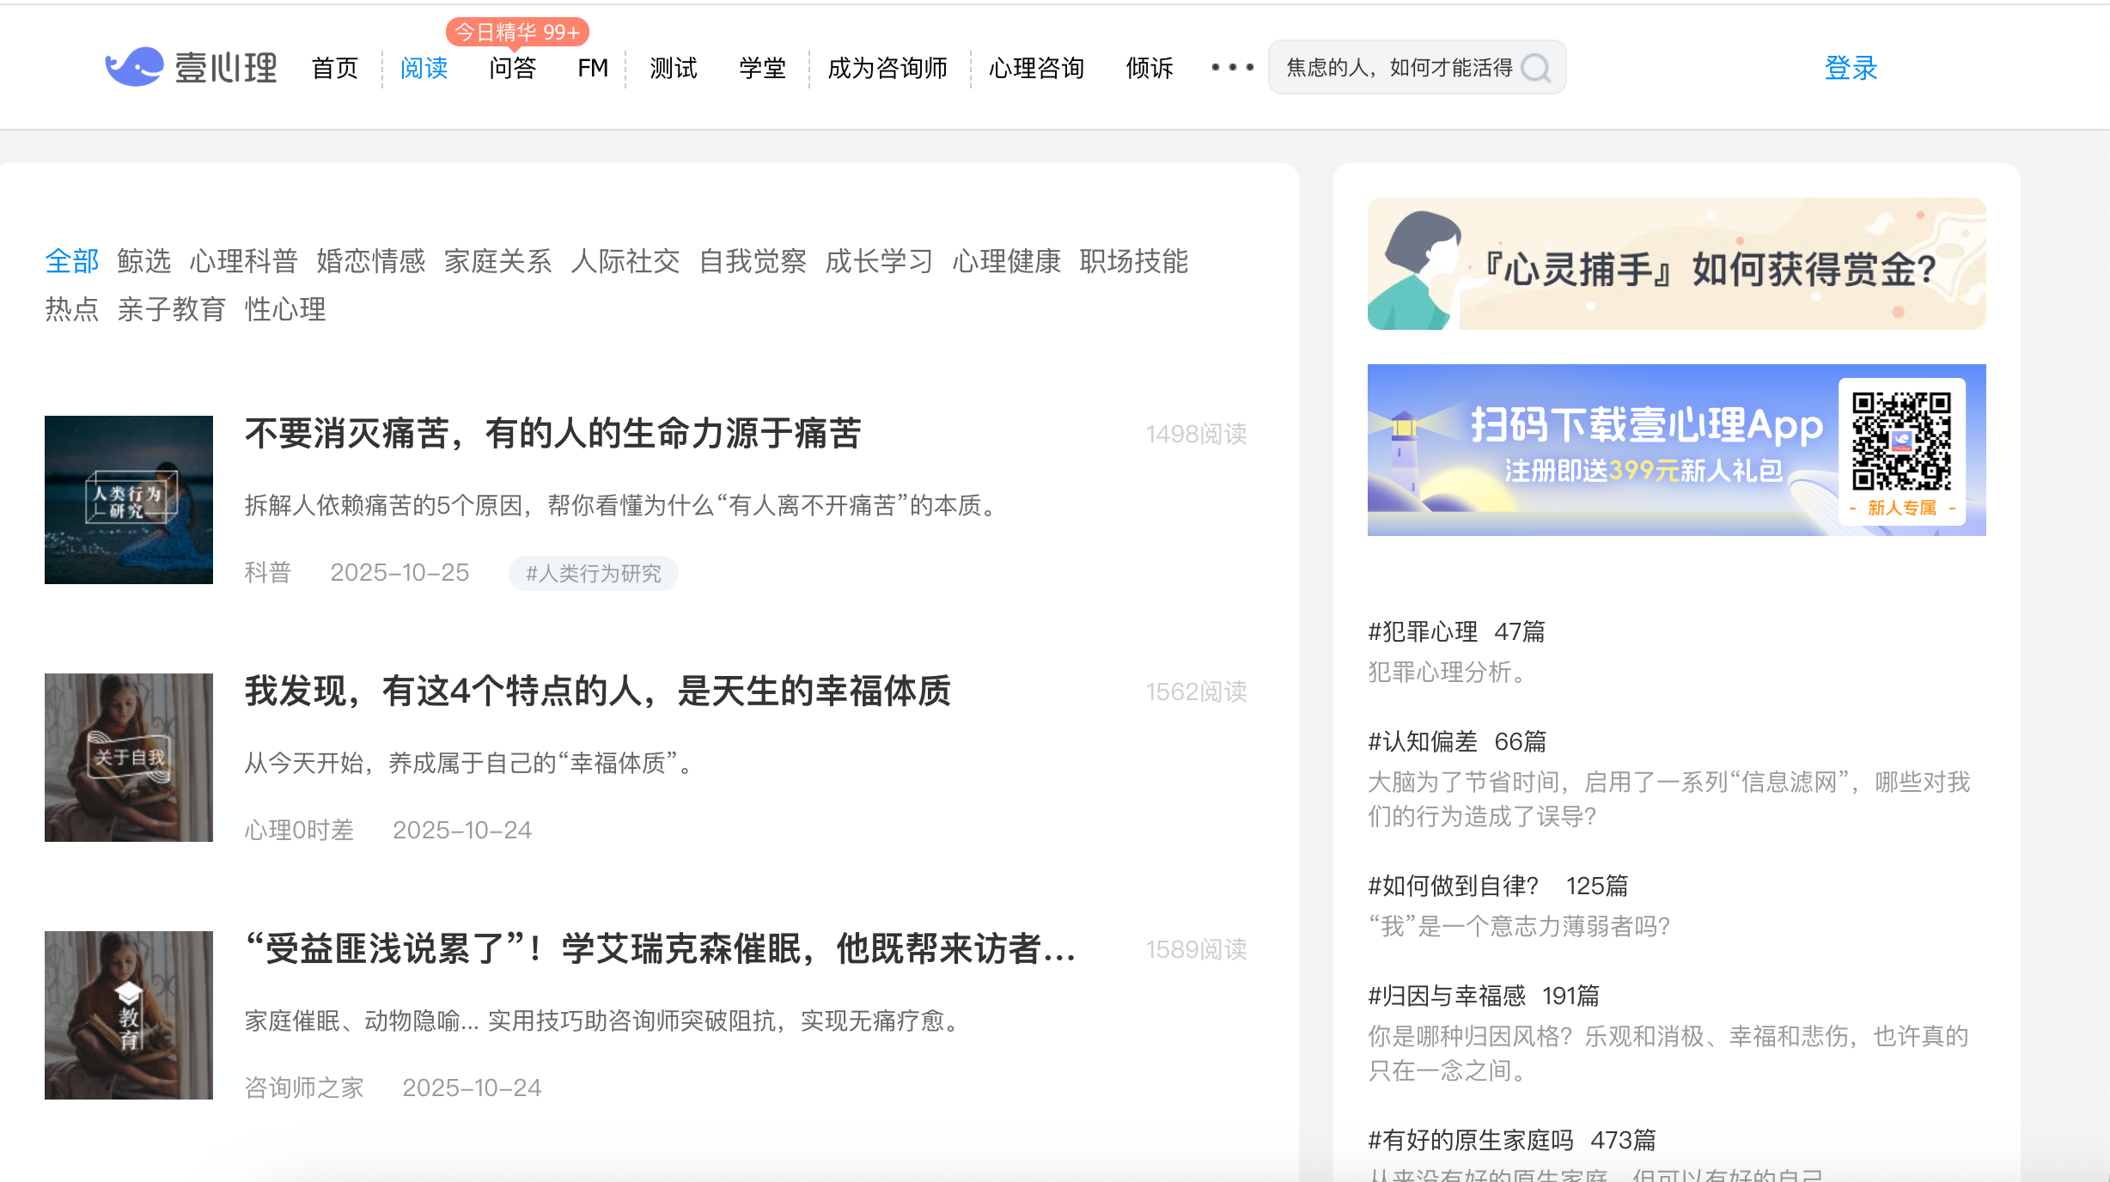
Task: Open the #如何做到自律? topic
Action: point(1452,886)
